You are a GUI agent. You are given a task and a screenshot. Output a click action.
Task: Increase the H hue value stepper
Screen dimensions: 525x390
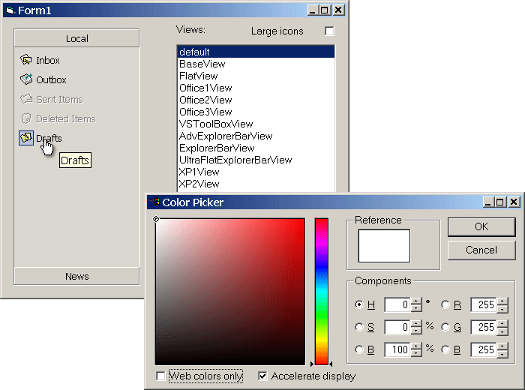(417, 301)
